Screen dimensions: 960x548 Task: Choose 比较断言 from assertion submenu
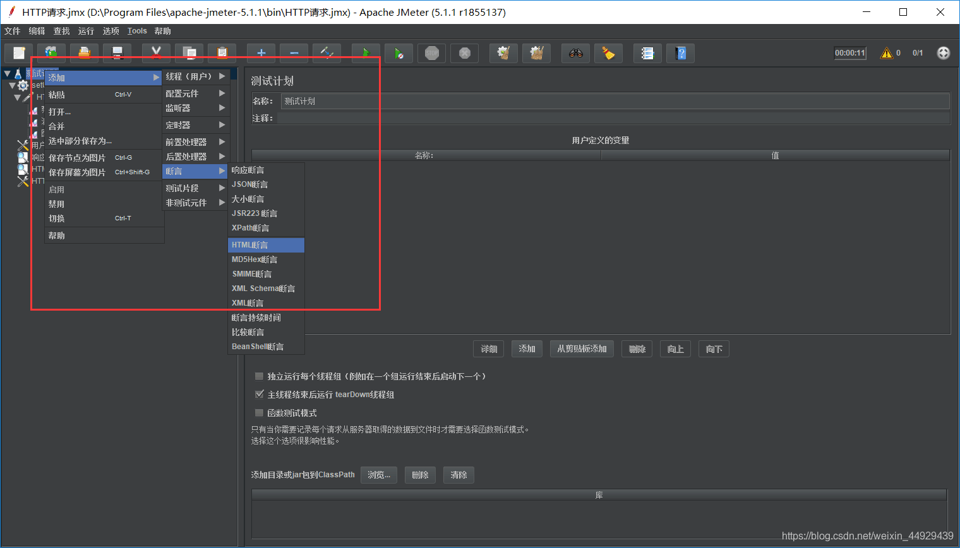(266, 332)
